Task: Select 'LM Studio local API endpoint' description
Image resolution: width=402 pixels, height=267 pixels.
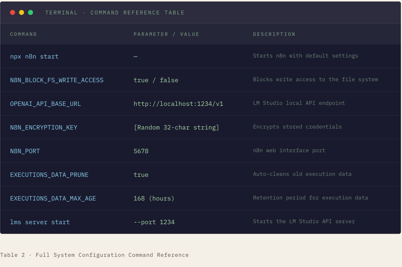Action: click(x=299, y=103)
